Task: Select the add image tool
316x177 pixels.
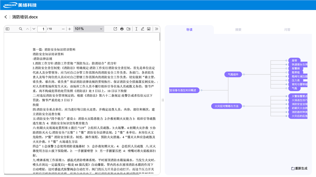Action: point(149,29)
